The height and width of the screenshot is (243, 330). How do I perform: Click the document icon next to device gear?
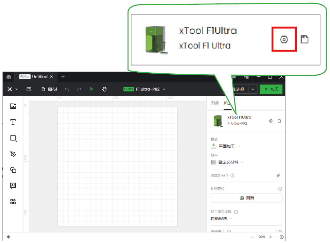point(279,121)
